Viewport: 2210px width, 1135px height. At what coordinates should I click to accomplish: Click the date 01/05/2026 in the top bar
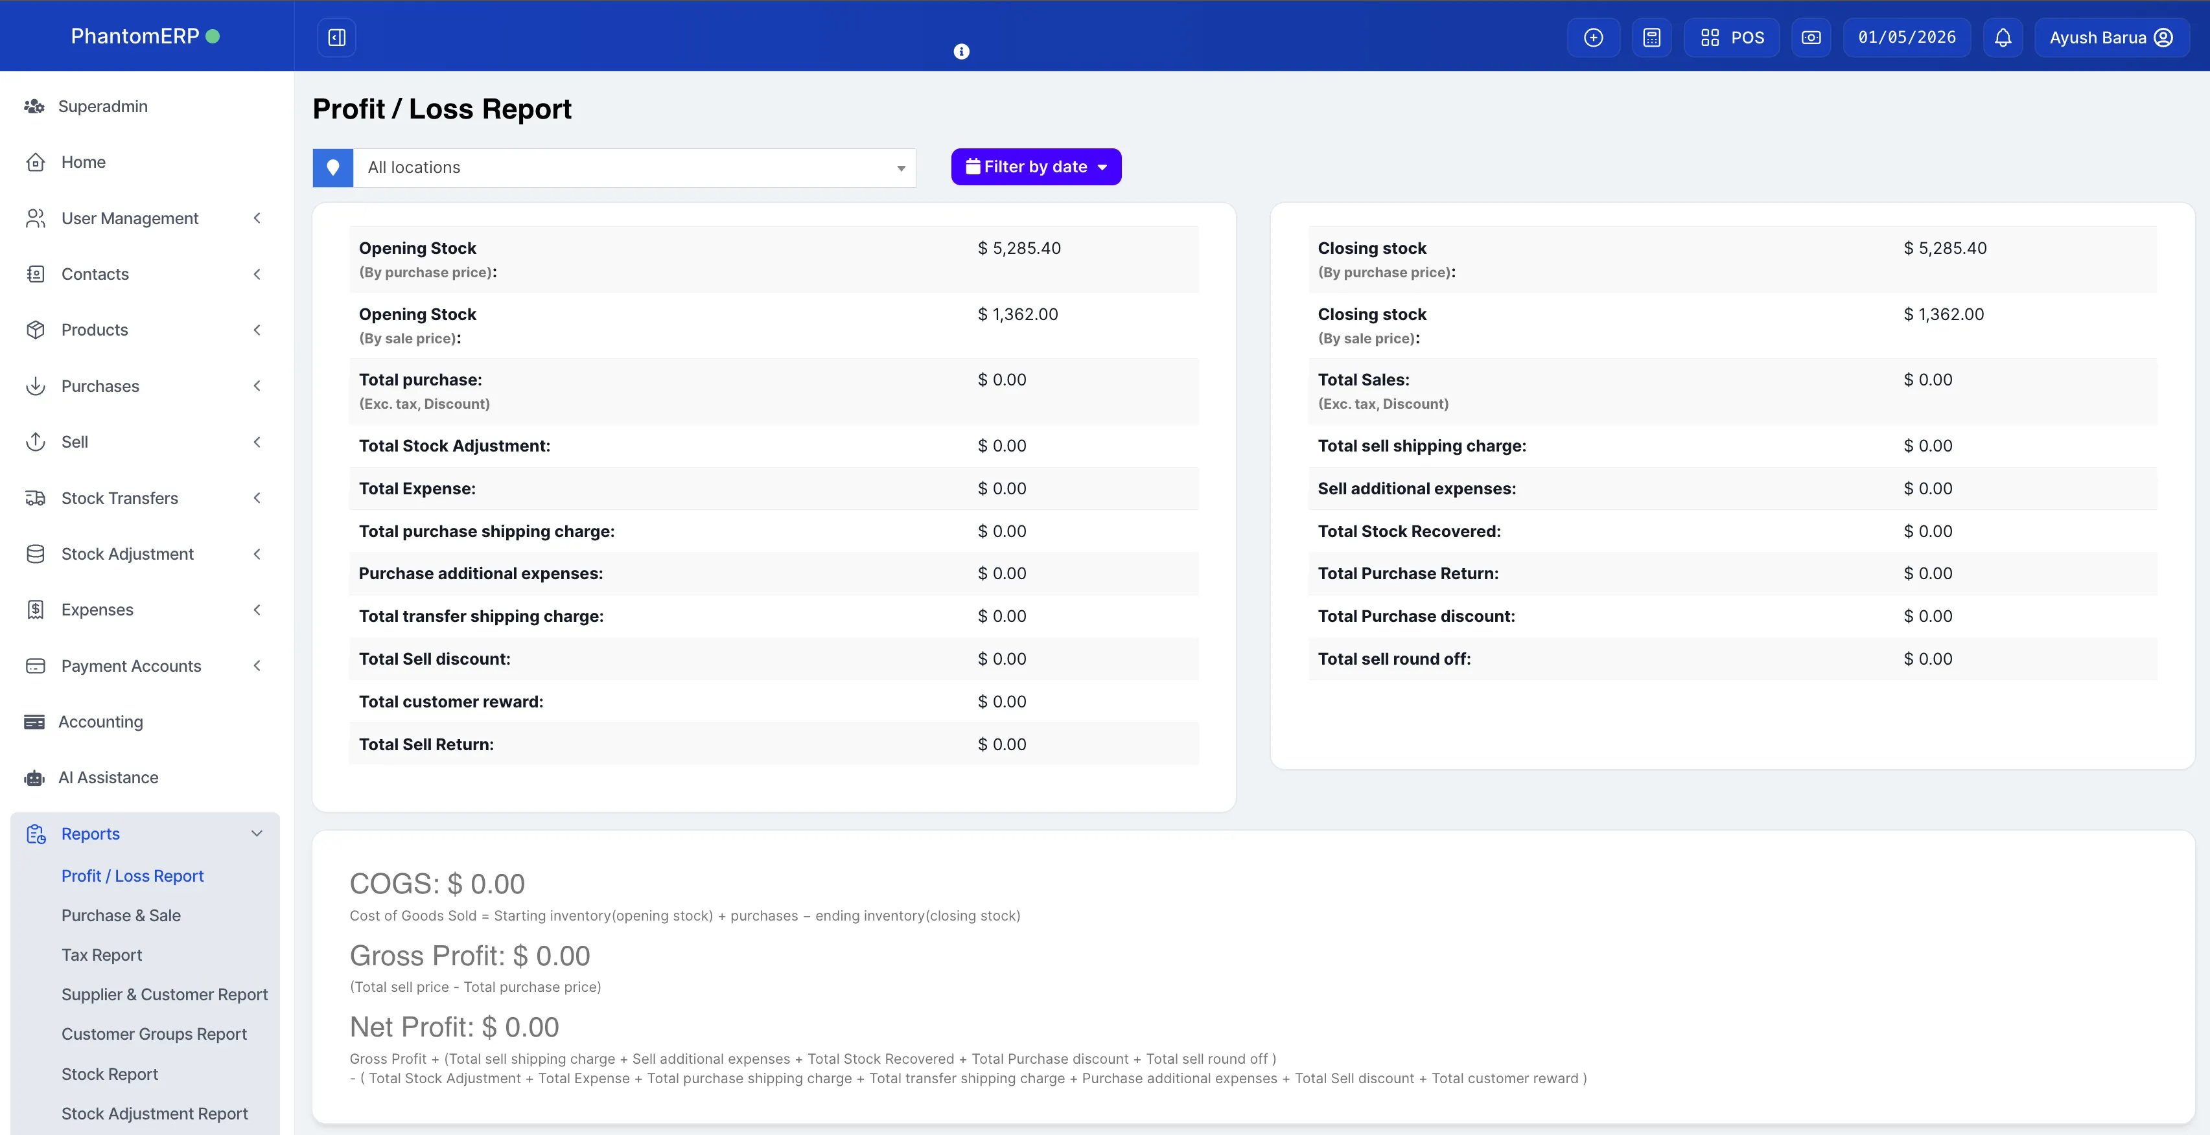[1906, 37]
